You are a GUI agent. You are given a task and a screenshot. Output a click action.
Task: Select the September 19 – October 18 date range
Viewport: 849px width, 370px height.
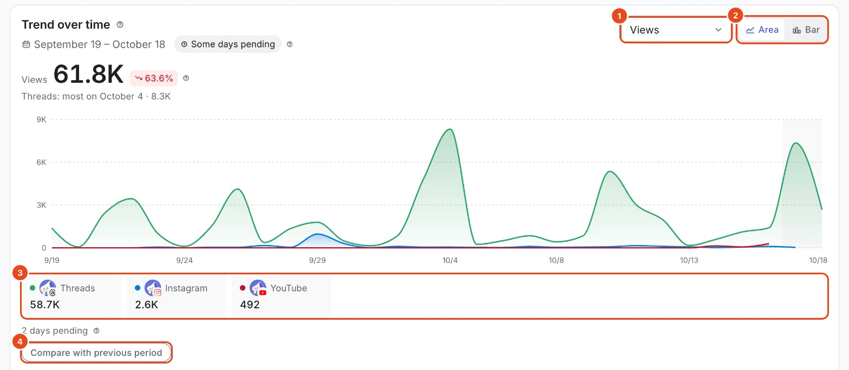coord(100,44)
